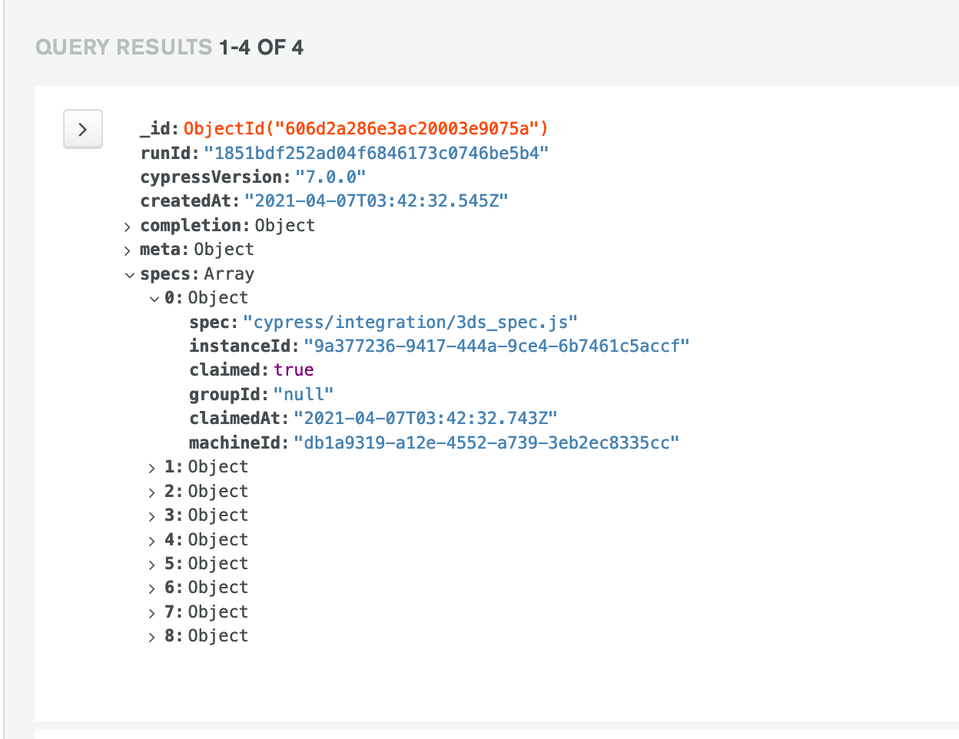The width and height of the screenshot is (959, 739).
Task: Expand the meta Object field
Action: coord(128,250)
